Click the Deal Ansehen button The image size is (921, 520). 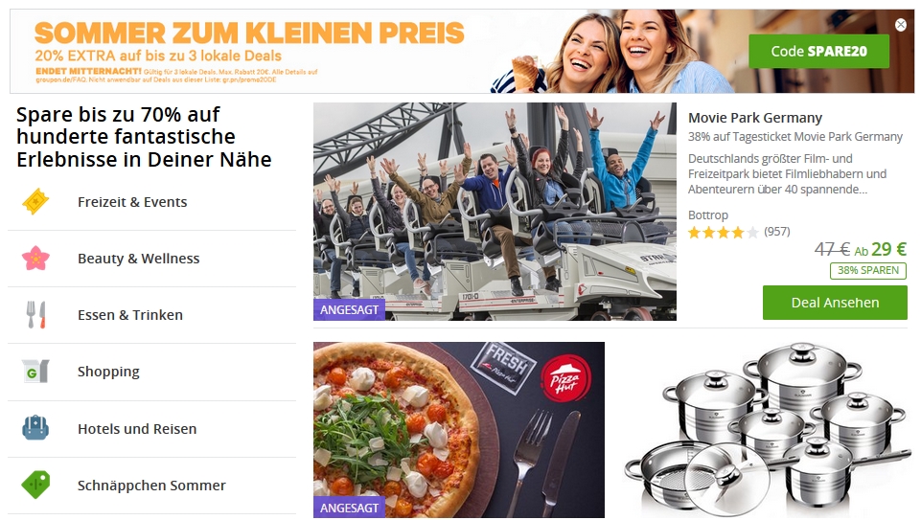pos(835,303)
